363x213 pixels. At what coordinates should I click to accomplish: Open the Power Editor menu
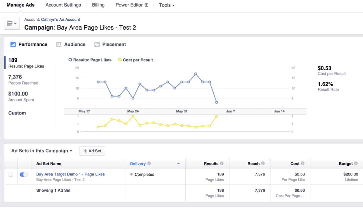pos(132,5)
